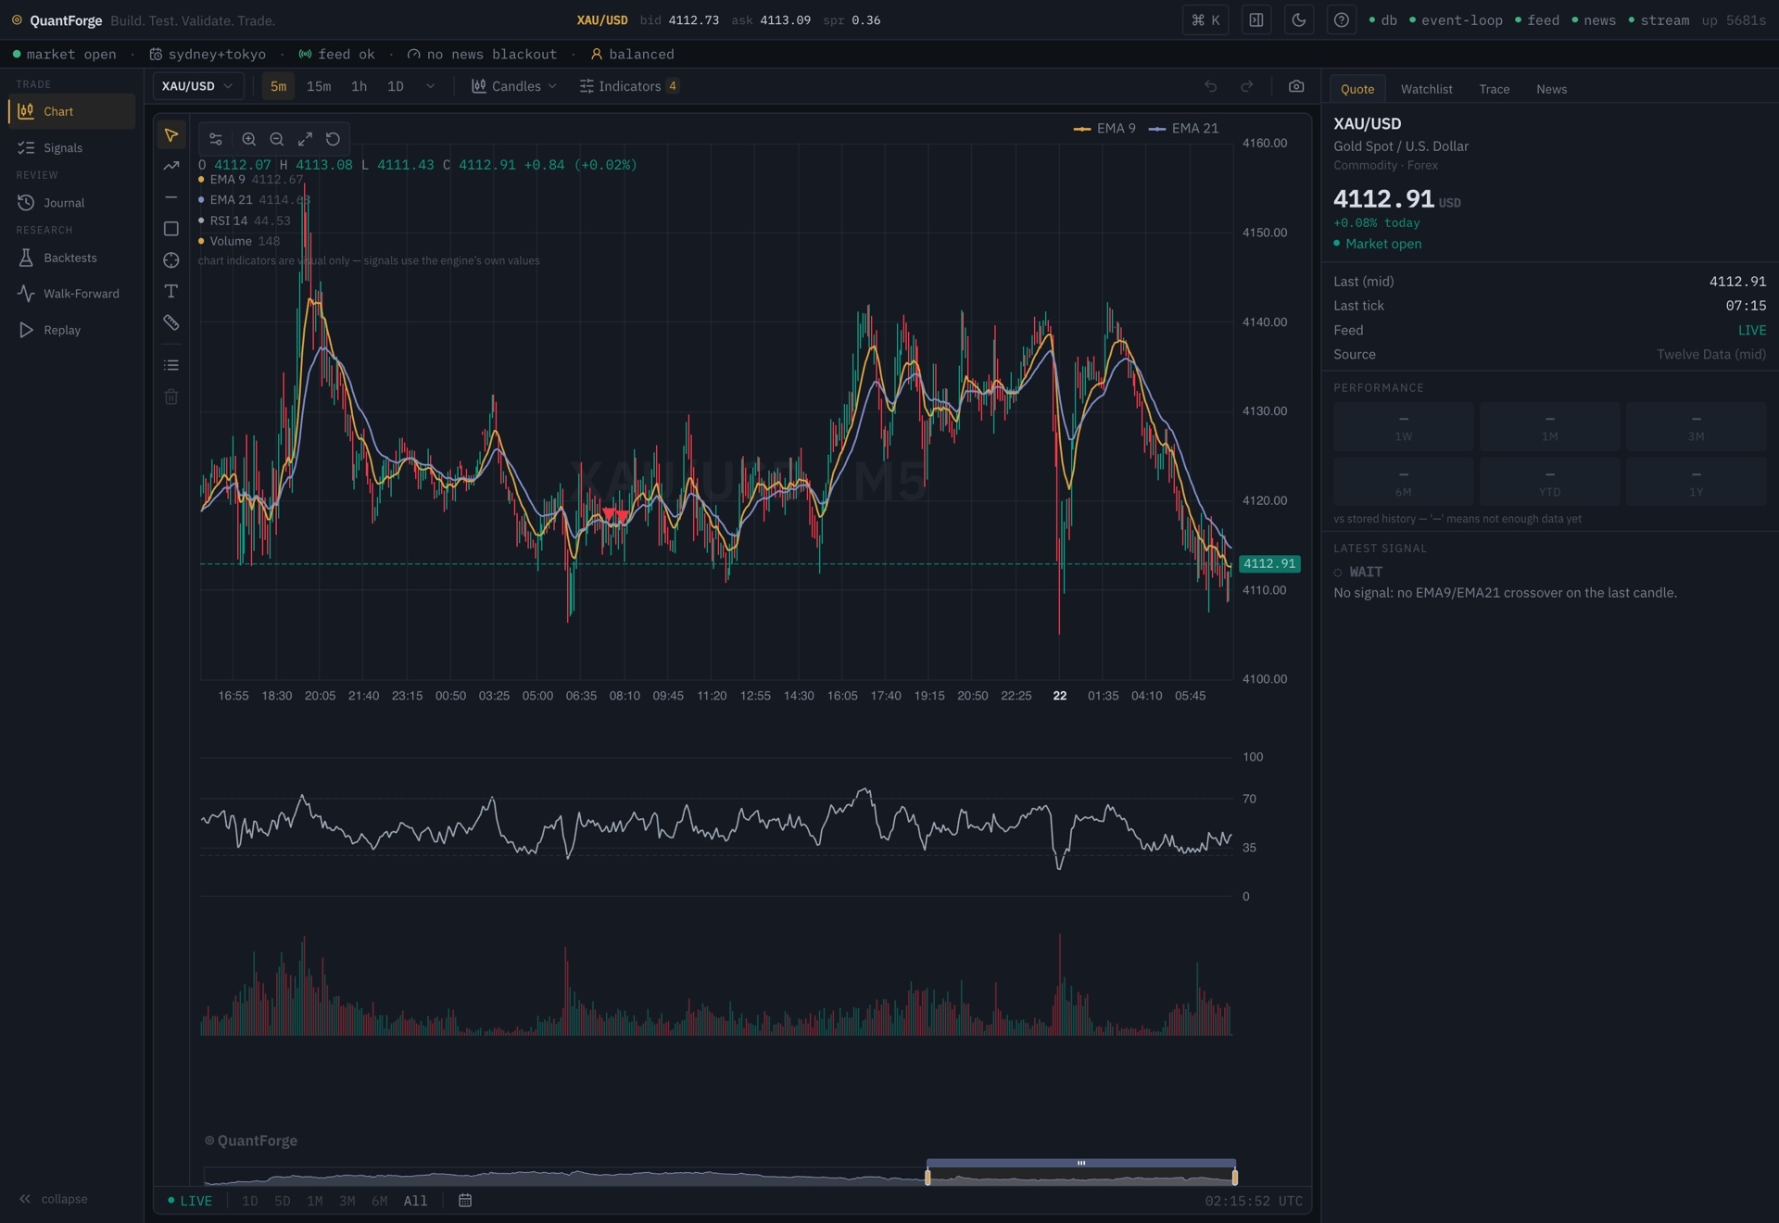This screenshot has width=1779, height=1223.
Task: Select the 1h timeframe
Action: [359, 86]
